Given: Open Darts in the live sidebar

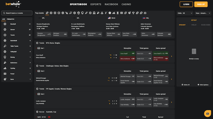Looking at the screenshot, I should [17, 79].
